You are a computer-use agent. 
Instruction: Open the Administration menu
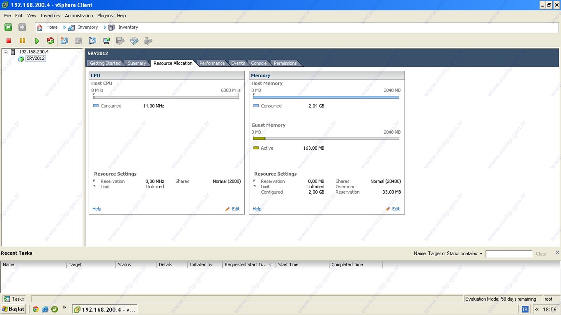[x=79, y=15]
